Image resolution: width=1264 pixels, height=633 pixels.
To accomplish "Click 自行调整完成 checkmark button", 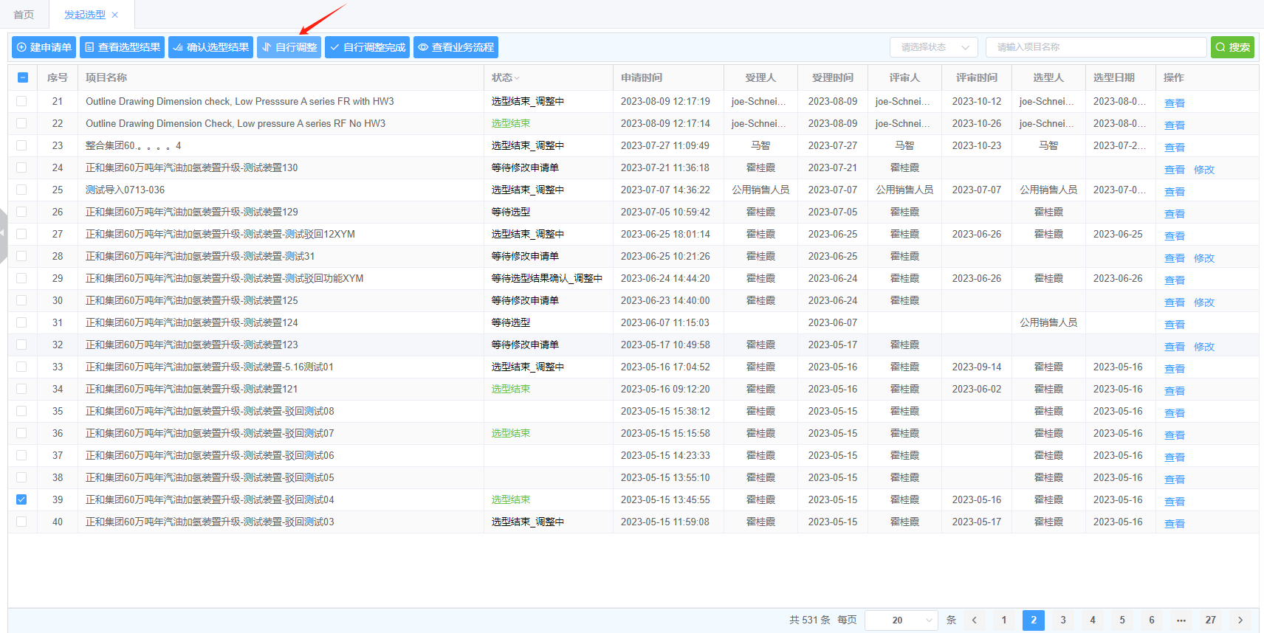I will (367, 47).
